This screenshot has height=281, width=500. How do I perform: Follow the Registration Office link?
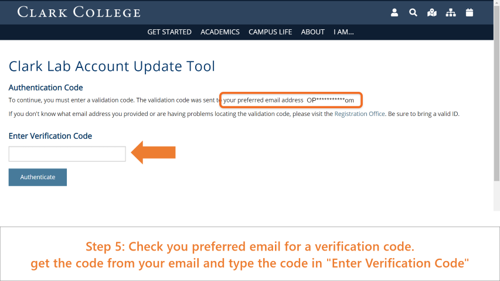(x=359, y=114)
